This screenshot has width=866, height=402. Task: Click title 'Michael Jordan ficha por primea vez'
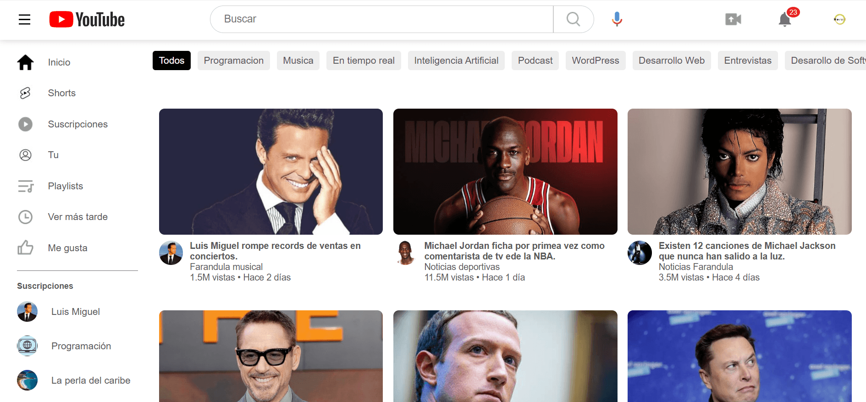514,251
